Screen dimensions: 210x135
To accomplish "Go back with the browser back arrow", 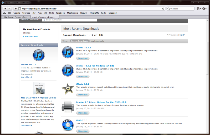I will click(5, 9).
